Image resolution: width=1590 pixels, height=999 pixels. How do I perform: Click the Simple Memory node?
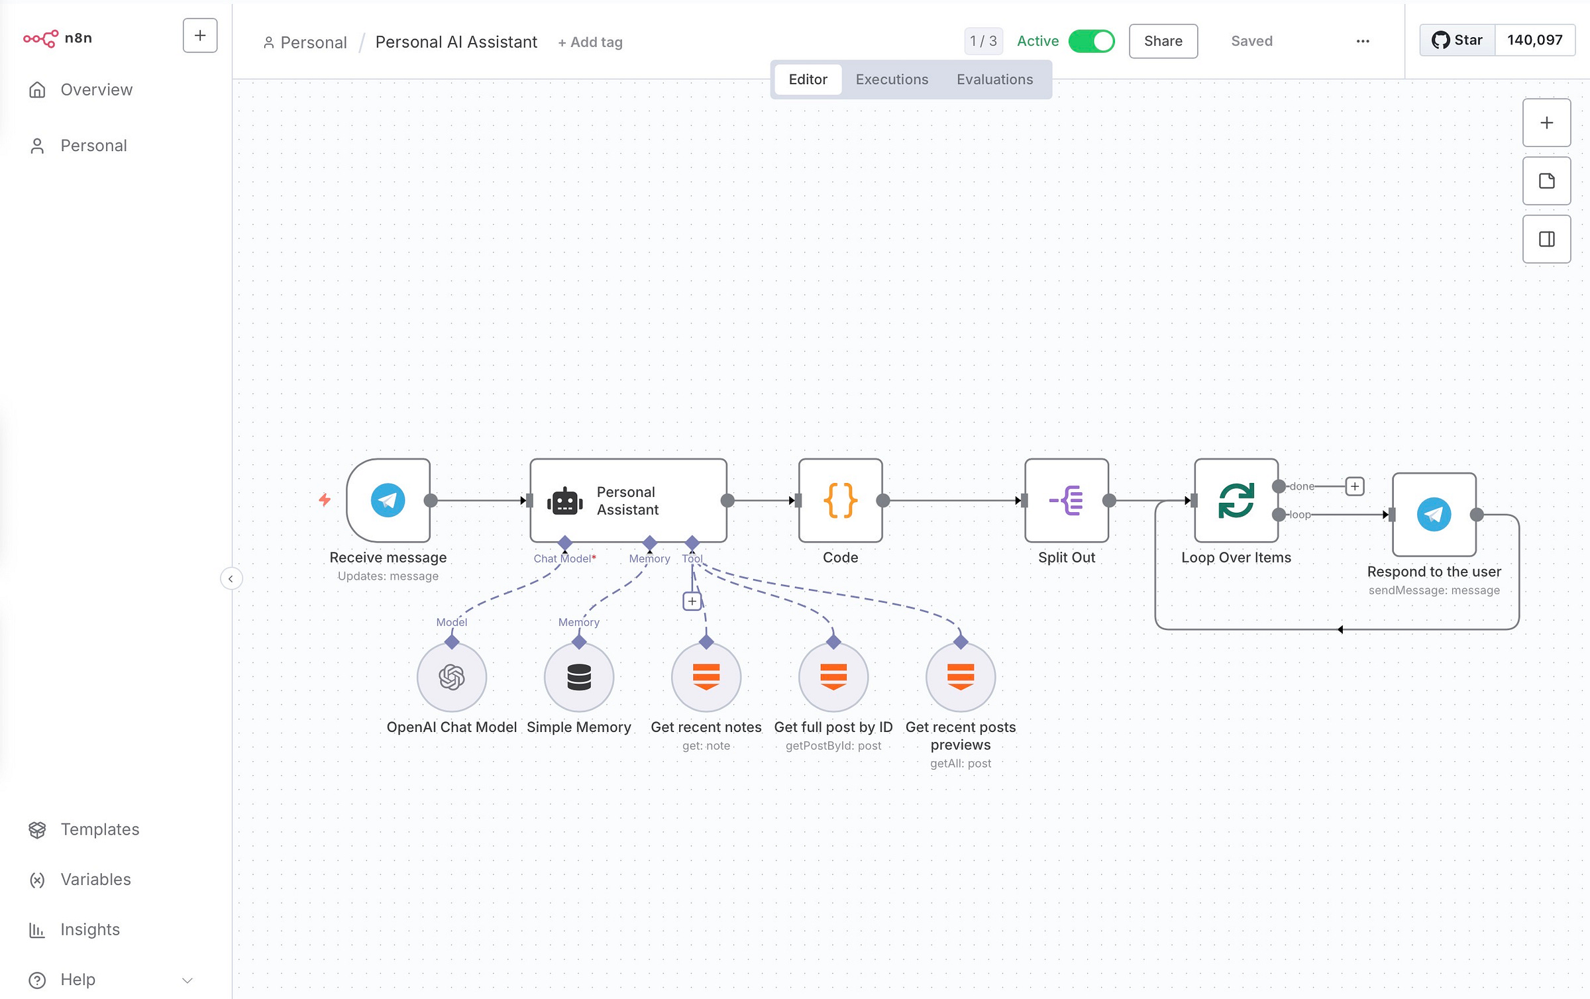[578, 677]
